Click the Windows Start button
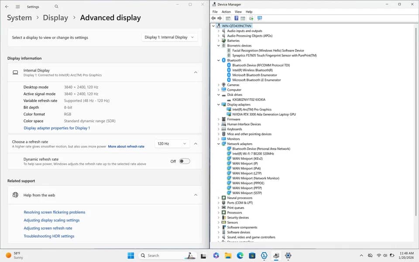Screen dimensions: 419x262 131,255
